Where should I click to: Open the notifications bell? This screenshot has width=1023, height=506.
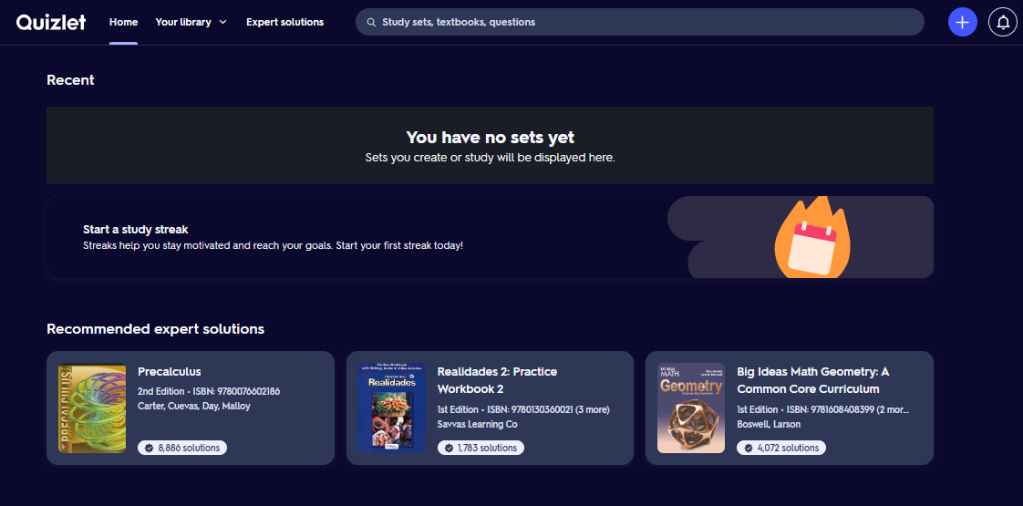click(x=1003, y=22)
